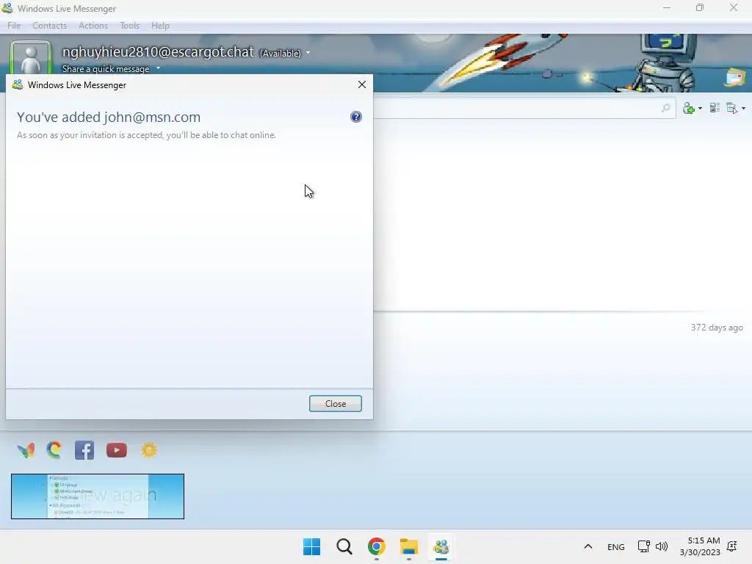Open the Actions menu
The width and height of the screenshot is (752, 564).
(93, 26)
